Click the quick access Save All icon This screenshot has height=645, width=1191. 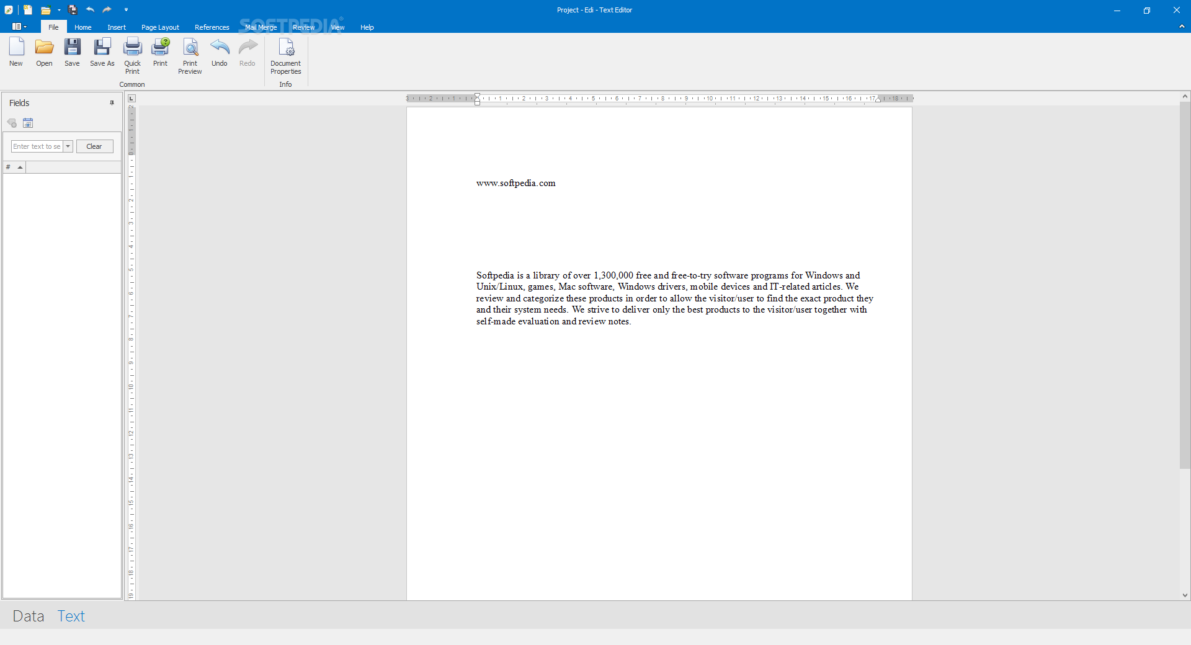73,10
